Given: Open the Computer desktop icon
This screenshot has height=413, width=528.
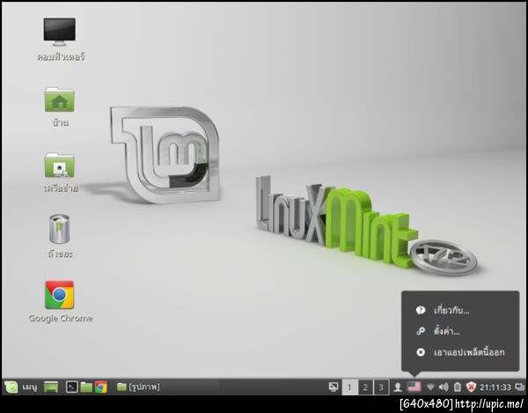Looking at the screenshot, I should pos(60,32).
